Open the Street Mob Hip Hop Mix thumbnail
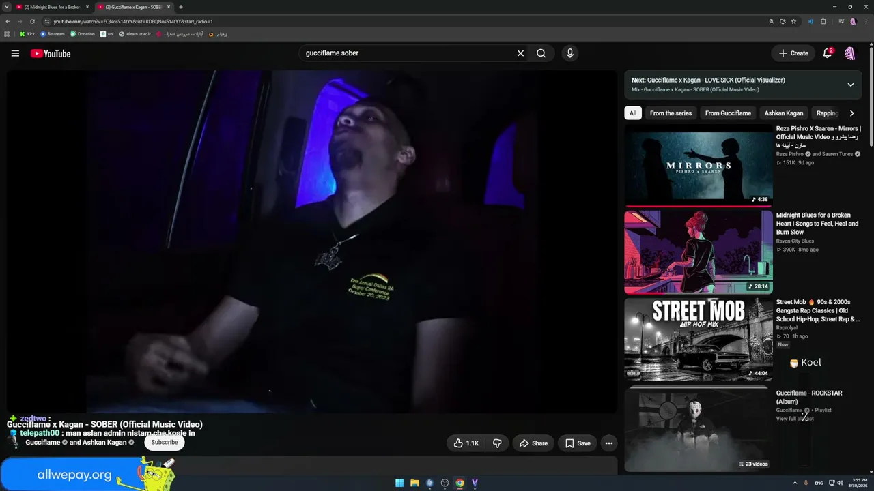 coord(699,339)
